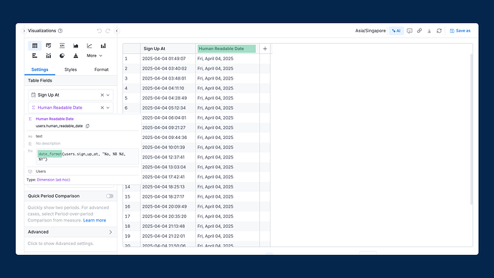Switch to the Format tab

tap(101, 69)
